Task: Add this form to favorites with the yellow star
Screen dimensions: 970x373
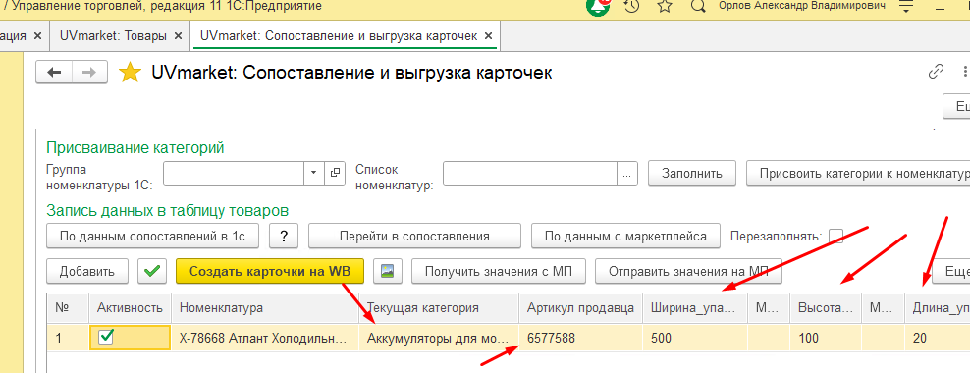Action: (x=130, y=73)
